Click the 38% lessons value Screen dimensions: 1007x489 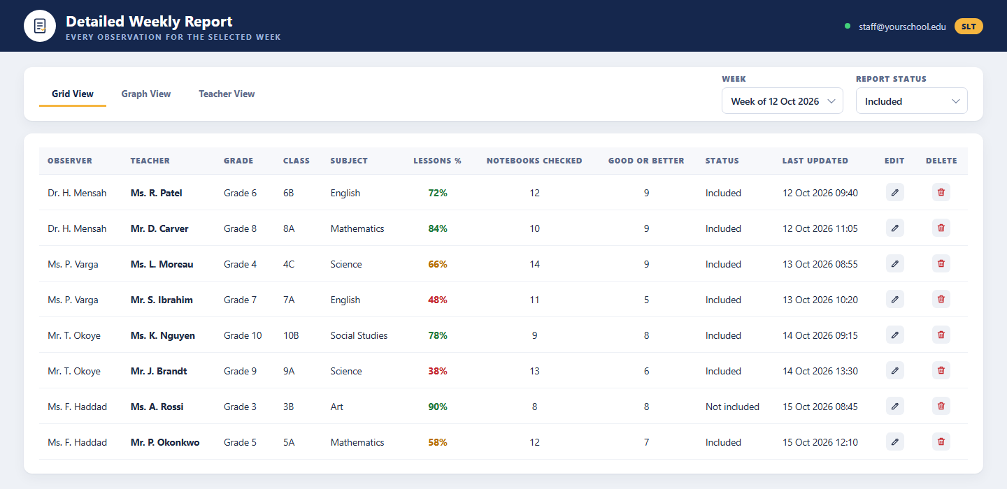(x=438, y=371)
